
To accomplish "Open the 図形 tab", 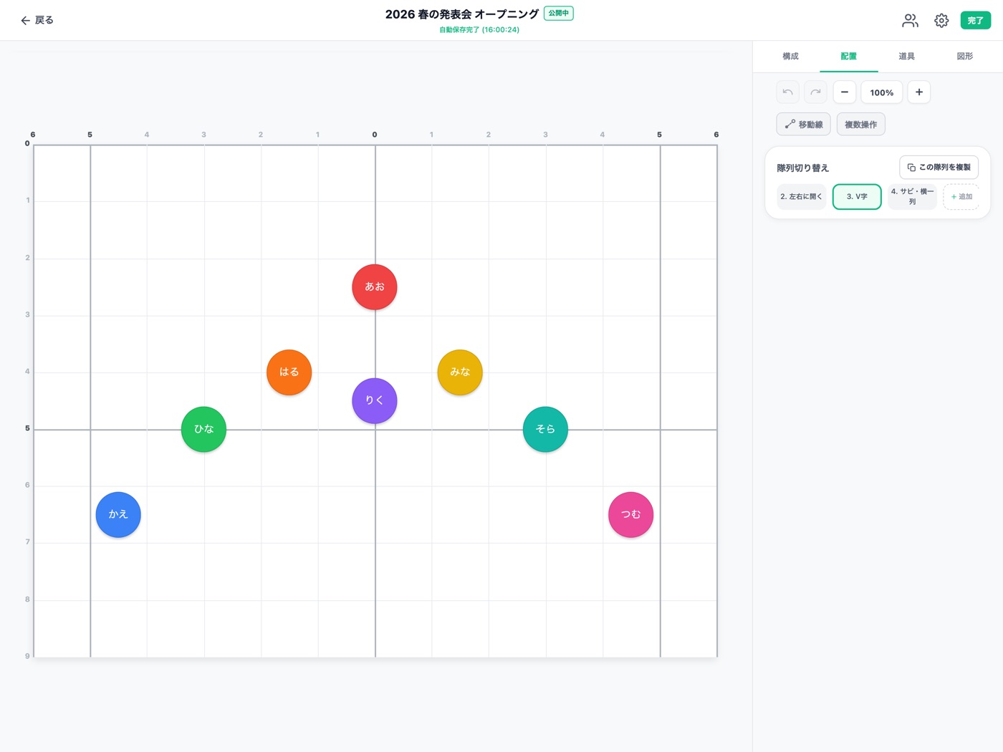I will (964, 57).
